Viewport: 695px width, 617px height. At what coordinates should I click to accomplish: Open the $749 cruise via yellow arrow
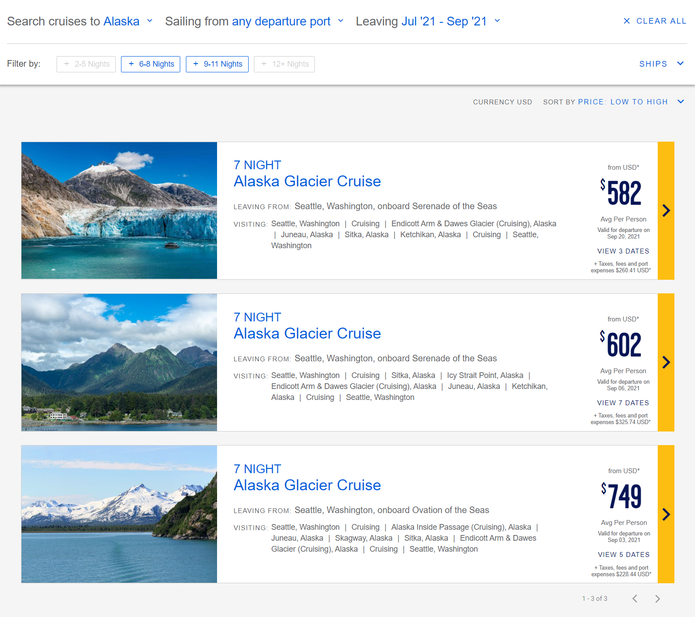point(666,514)
